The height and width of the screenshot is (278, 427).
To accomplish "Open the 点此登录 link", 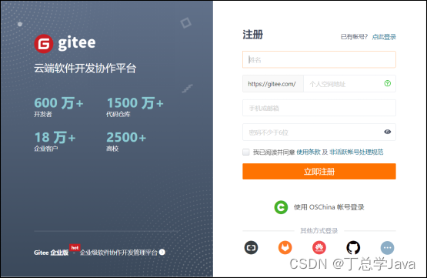I will (384, 37).
